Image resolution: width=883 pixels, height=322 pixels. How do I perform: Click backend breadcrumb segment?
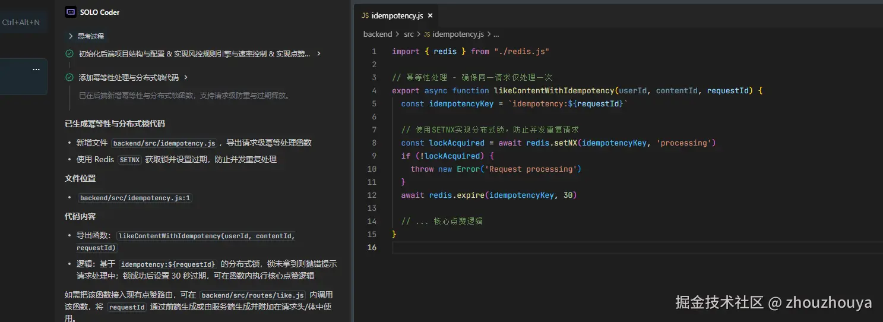[x=378, y=34]
